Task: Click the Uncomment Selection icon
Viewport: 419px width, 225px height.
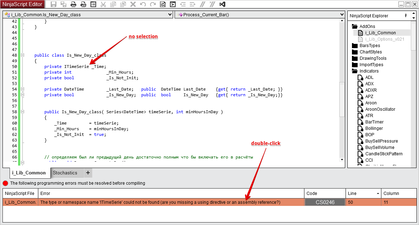Action: pos(213,4)
